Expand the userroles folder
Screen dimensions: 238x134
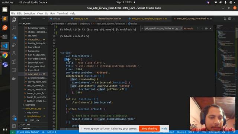30,105
